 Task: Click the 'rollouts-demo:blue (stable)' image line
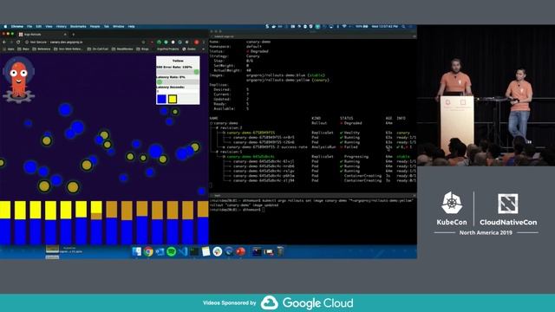tap(285, 75)
